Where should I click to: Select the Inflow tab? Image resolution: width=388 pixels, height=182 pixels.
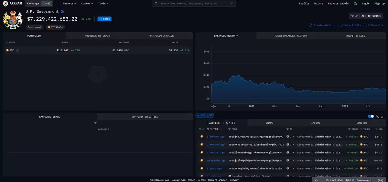[x=316, y=123]
